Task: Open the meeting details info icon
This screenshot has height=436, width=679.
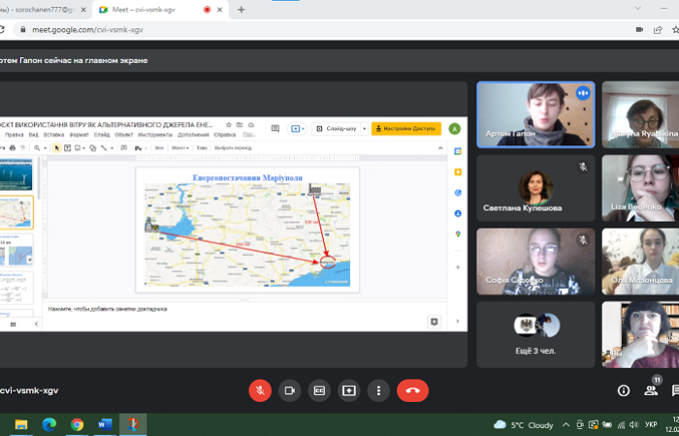Action: tap(624, 390)
